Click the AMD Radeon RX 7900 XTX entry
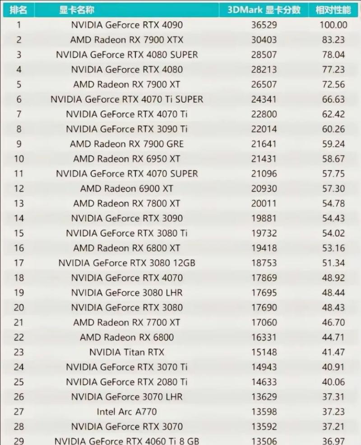The height and width of the screenshot is (445, 361). click(127, 40)
